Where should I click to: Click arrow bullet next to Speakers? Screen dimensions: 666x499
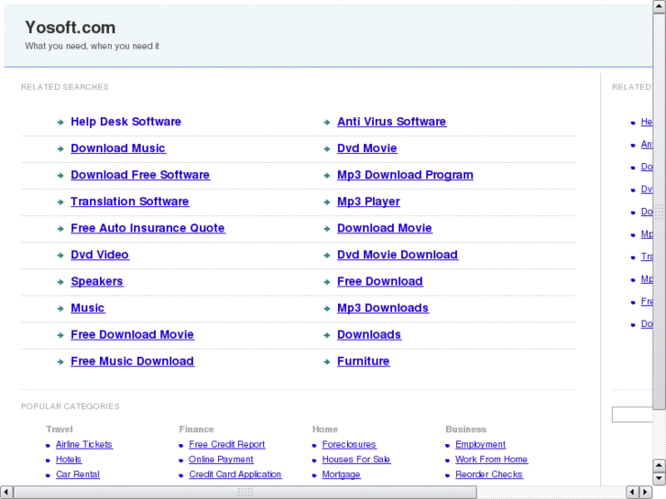pyautogui.click(x=60, y=282)
